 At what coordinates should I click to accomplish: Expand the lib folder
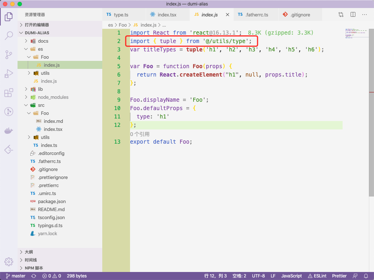click(x=60, y=89)
